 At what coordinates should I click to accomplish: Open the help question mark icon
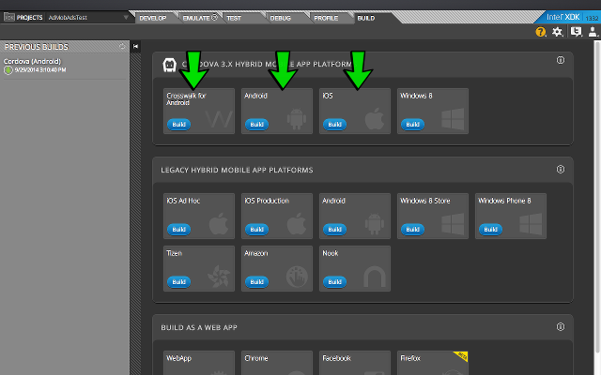click(x=541, y=31)
